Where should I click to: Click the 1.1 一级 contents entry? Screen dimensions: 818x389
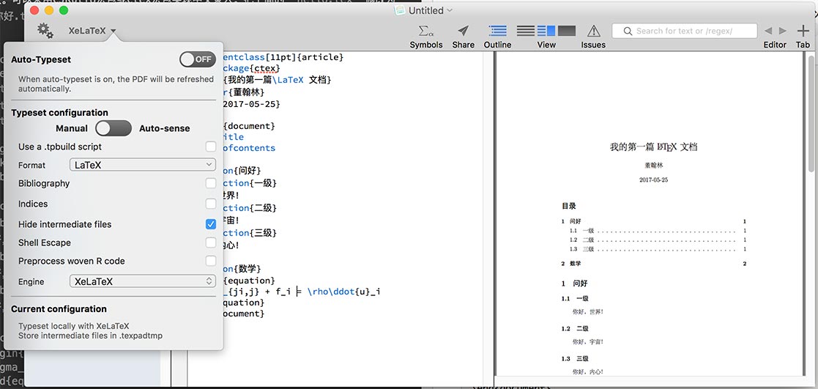(x=658, y=231)
